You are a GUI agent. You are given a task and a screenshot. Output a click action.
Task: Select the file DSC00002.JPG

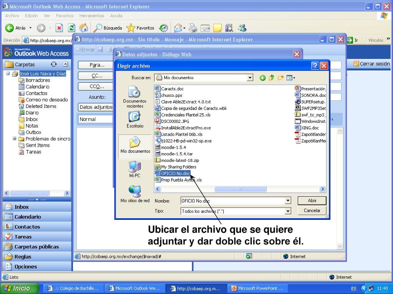click(172, 121)
